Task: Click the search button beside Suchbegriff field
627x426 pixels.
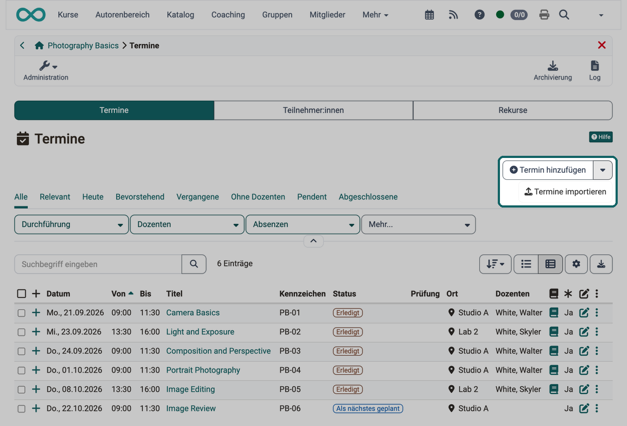Action: 194,264
